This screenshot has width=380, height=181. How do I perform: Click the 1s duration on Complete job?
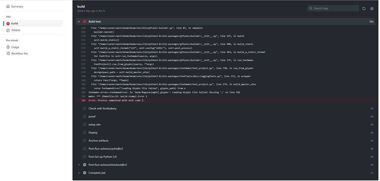pos(372,173)
